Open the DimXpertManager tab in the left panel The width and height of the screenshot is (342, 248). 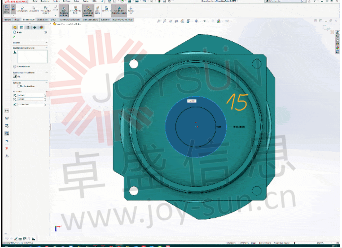(35, 27)
